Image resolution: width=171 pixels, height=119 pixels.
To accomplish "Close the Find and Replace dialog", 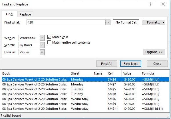I will pyautogui.click(x=163, y=4).
